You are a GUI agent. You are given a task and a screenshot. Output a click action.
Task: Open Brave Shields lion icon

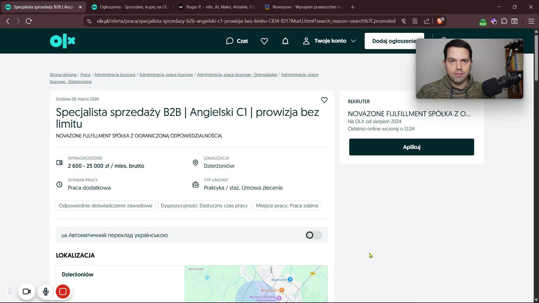pos(440,21)
